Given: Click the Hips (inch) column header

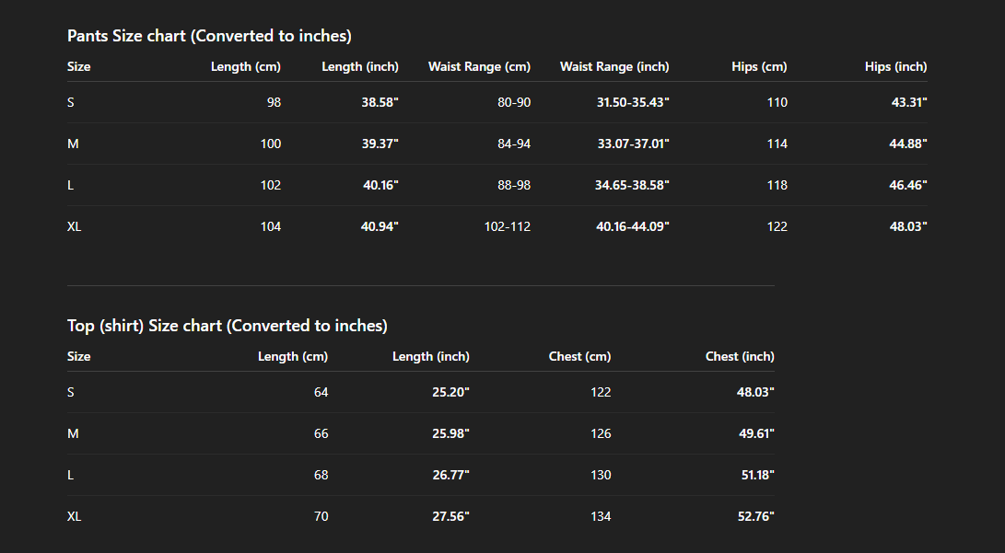Looking at the screenshot, I should (x=895, y=67).
